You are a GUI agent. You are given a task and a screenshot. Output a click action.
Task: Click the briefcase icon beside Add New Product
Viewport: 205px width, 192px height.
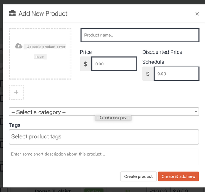click(x=12, y=13)
